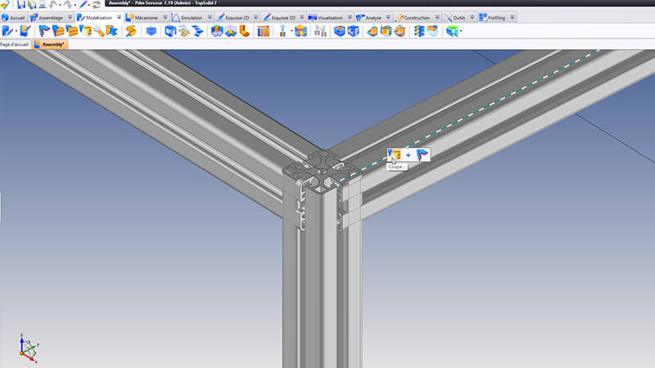Click the orange S-shaped icon in the ribbon
The height and width of the screenshot is (368, 655).
click(129, 31)
